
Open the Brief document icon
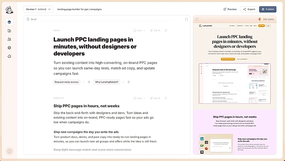(x=28, y=19)
